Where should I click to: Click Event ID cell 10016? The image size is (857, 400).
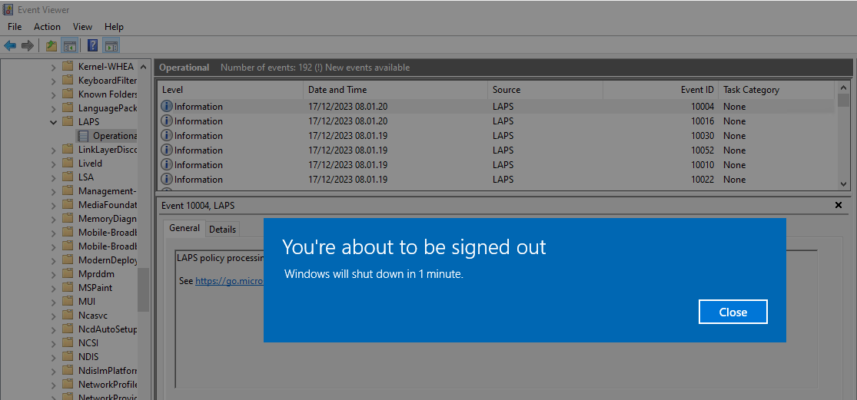[x=703, y=121]
